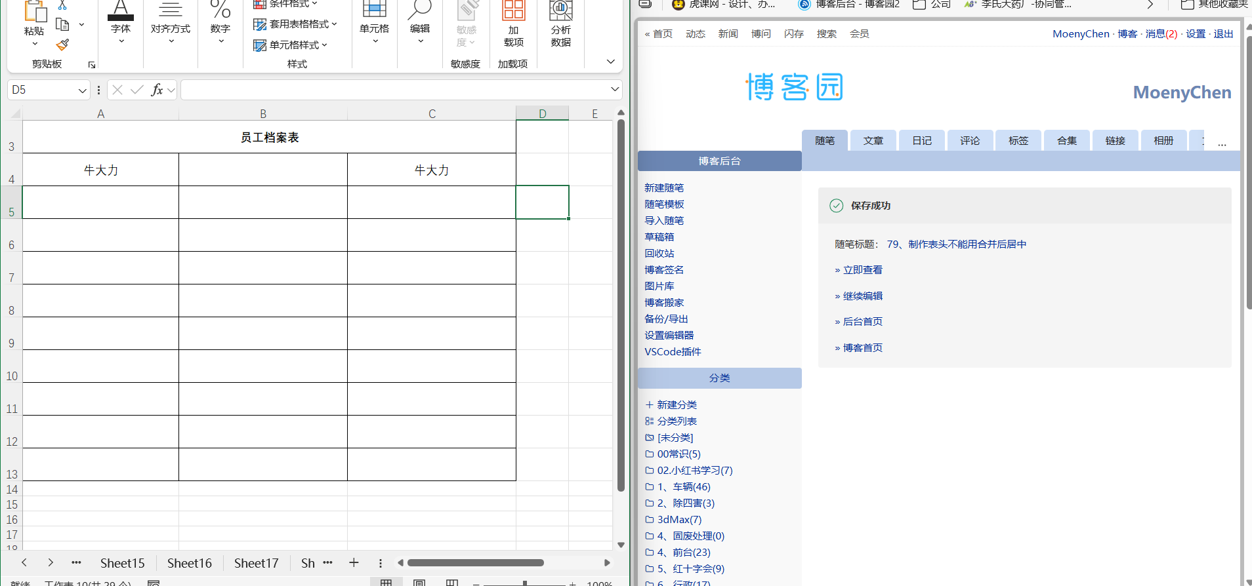Click the Paste clipboard icon
Viewport: 1252px width, 586px height.
tap(35, 10)
